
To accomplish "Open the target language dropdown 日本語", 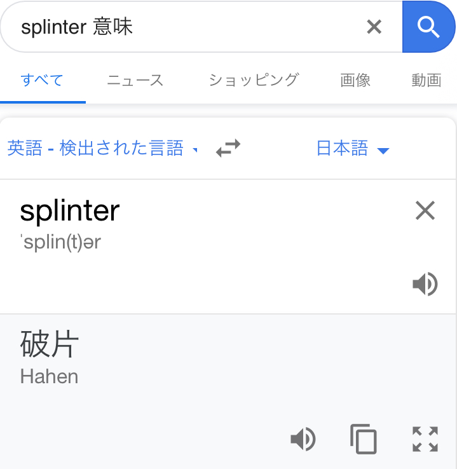I will pos(353,149).
